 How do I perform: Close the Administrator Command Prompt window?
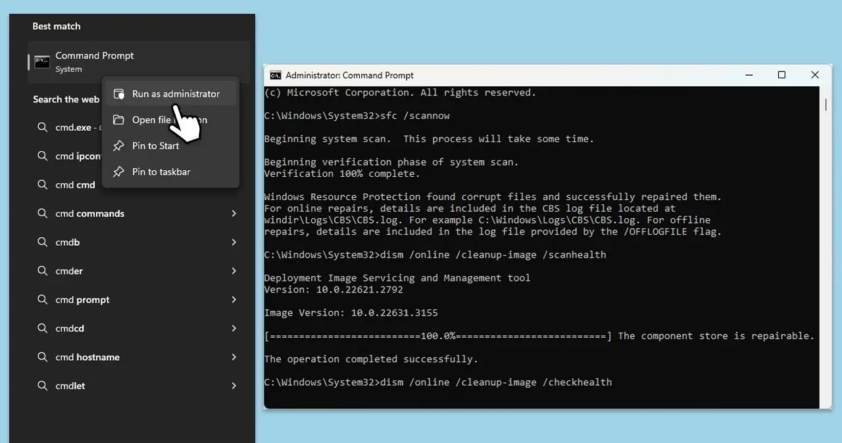pos(815,75)
